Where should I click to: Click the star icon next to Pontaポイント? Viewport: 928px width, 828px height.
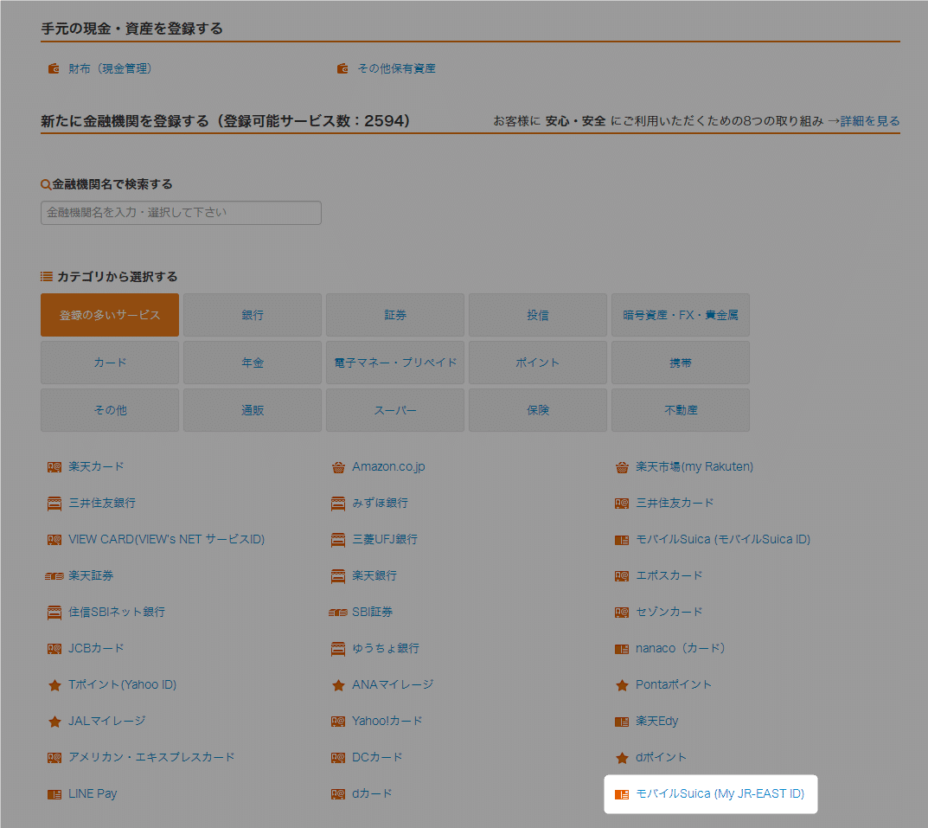622,685
